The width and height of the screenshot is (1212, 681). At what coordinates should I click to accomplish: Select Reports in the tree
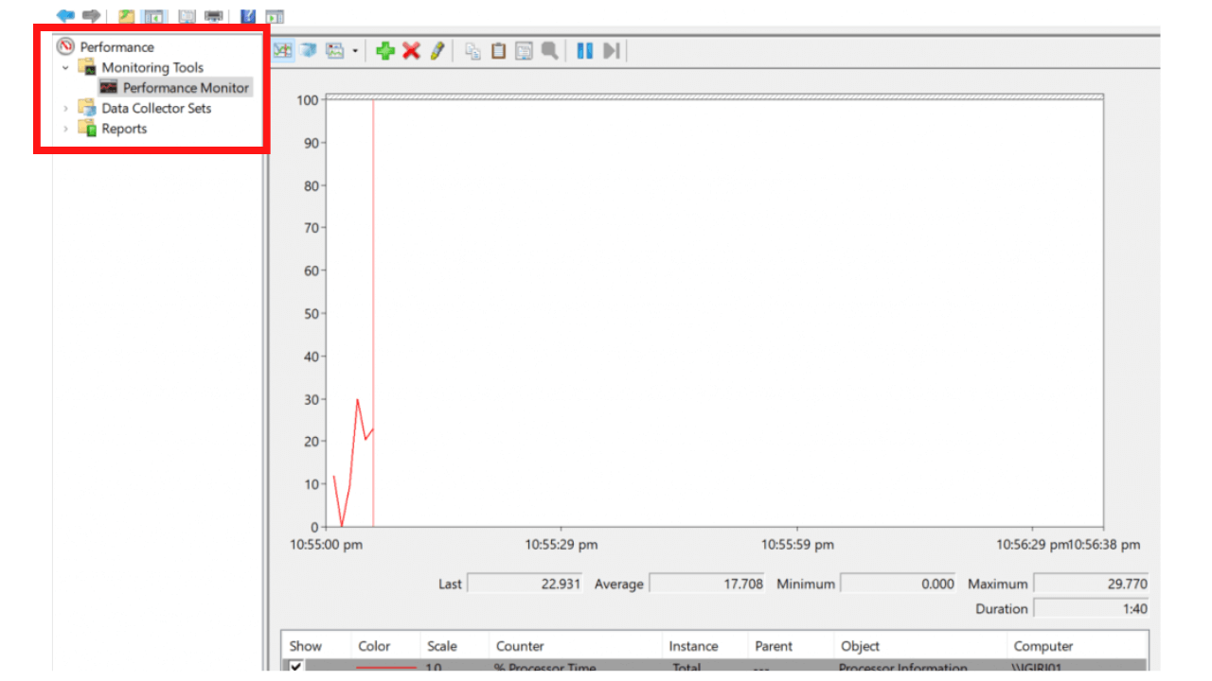[x=124, y=129]
